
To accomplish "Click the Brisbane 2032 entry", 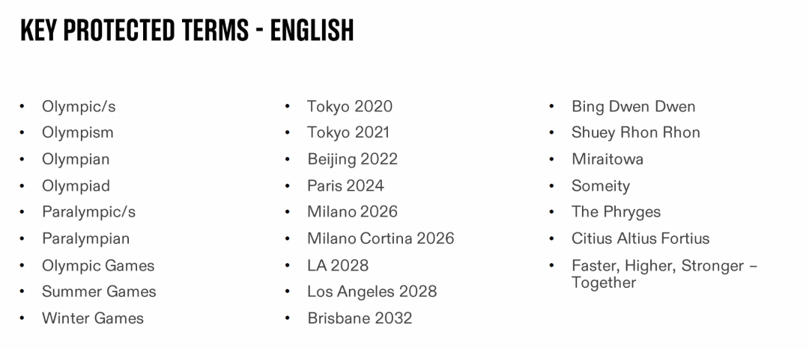I will (360, 318).
